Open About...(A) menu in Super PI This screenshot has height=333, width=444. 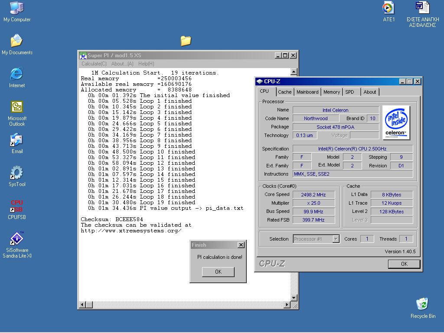click(122, 64)
